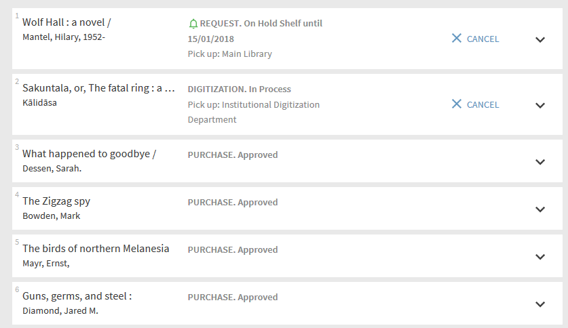
Task: Click X icon beside Wolf Hall cancel
Action: click(457, 39)
